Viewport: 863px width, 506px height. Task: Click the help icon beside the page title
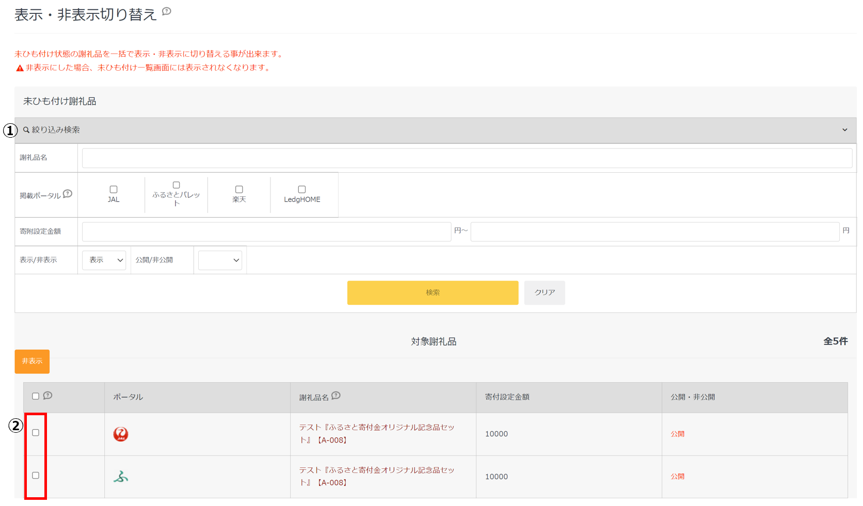[166, 11]
